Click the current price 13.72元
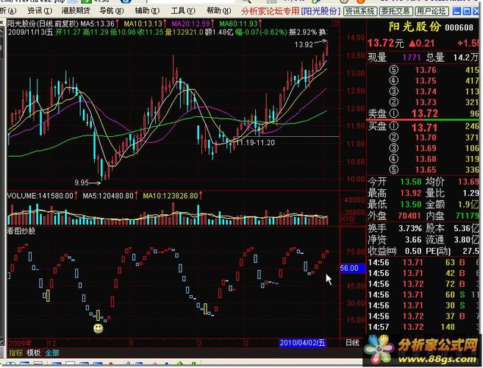 [385, 43]
